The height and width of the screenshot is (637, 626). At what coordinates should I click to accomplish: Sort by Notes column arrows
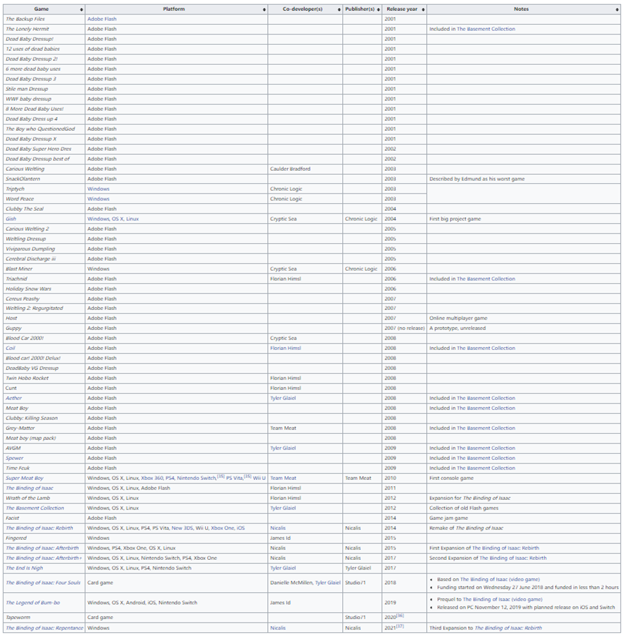click(618, 10)
